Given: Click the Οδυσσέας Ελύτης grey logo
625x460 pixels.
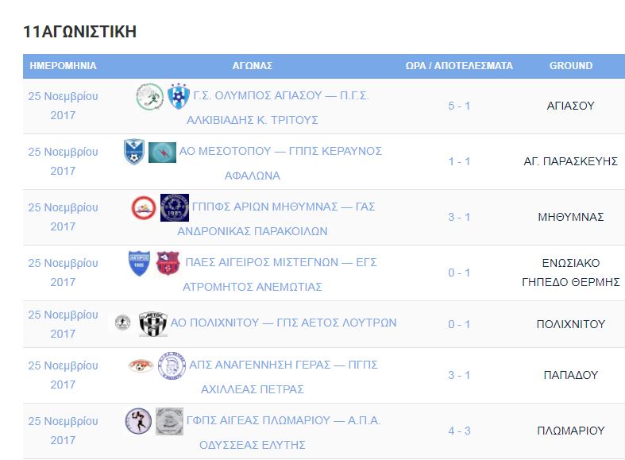Looking at the screenshot, I should pos(169,421).
